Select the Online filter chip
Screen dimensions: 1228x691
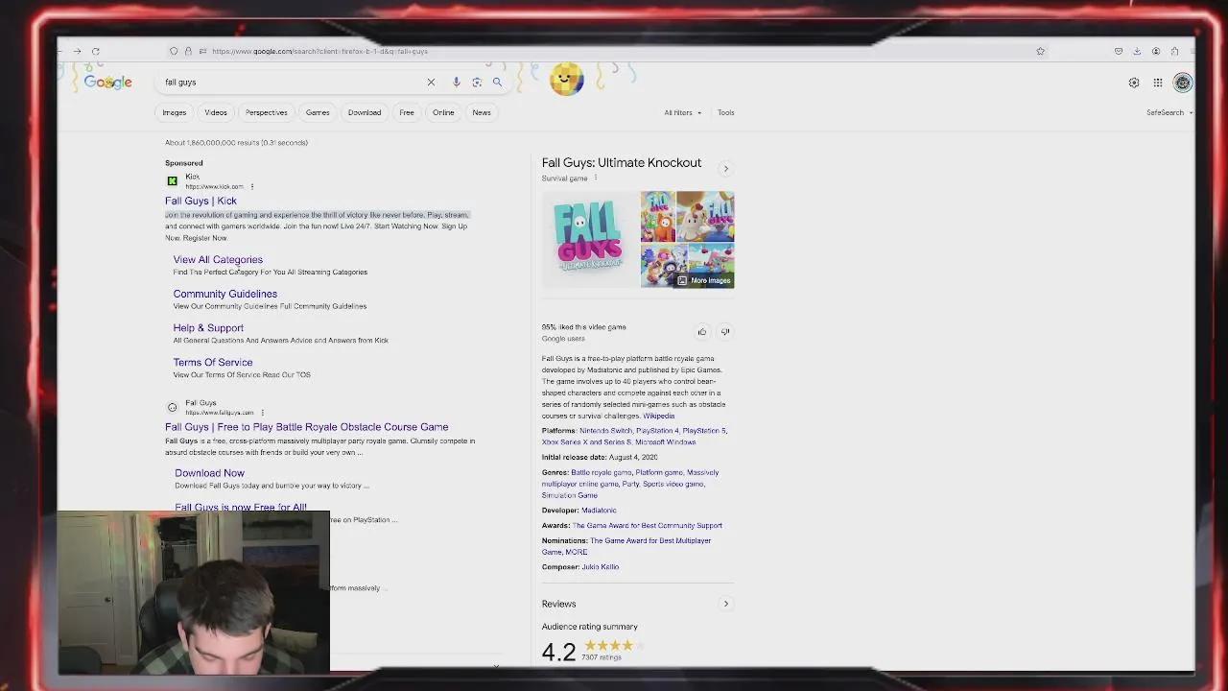[x=443, y=112]
